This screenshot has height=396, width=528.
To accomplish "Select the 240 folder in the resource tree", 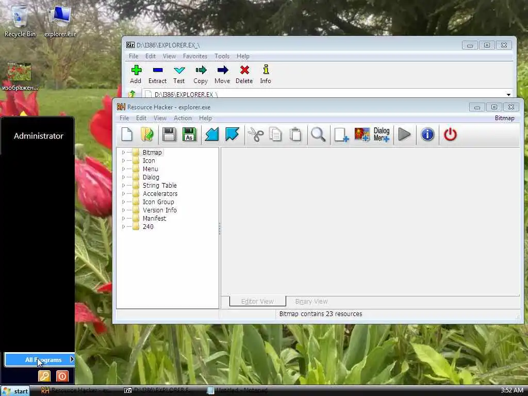I will 148,227.
